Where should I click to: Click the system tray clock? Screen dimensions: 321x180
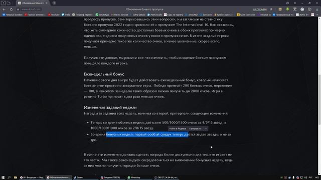click(317, 177)
